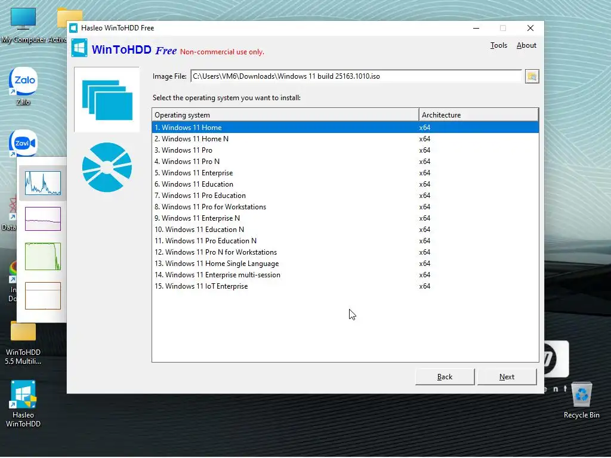Sort by Operating system column header
The width and height of the screenshot is (611, 458).
click(x=285, y=115)
